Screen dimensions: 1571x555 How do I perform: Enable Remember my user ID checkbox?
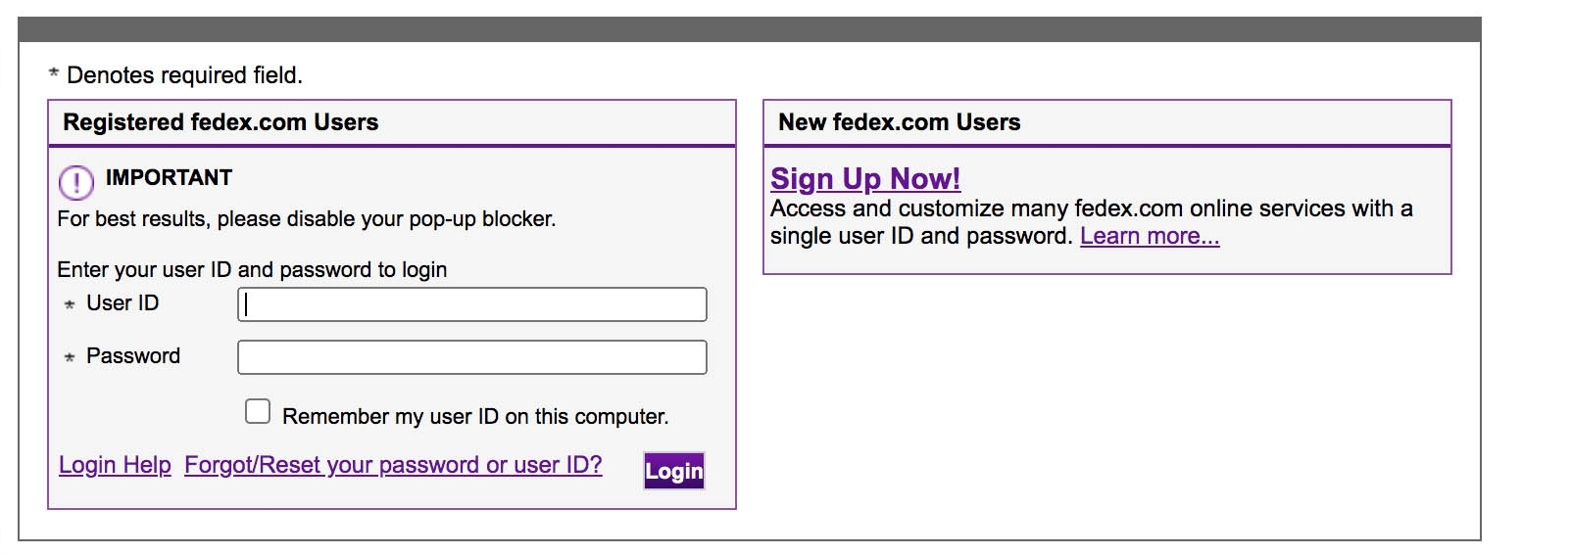tap(258, 411)
